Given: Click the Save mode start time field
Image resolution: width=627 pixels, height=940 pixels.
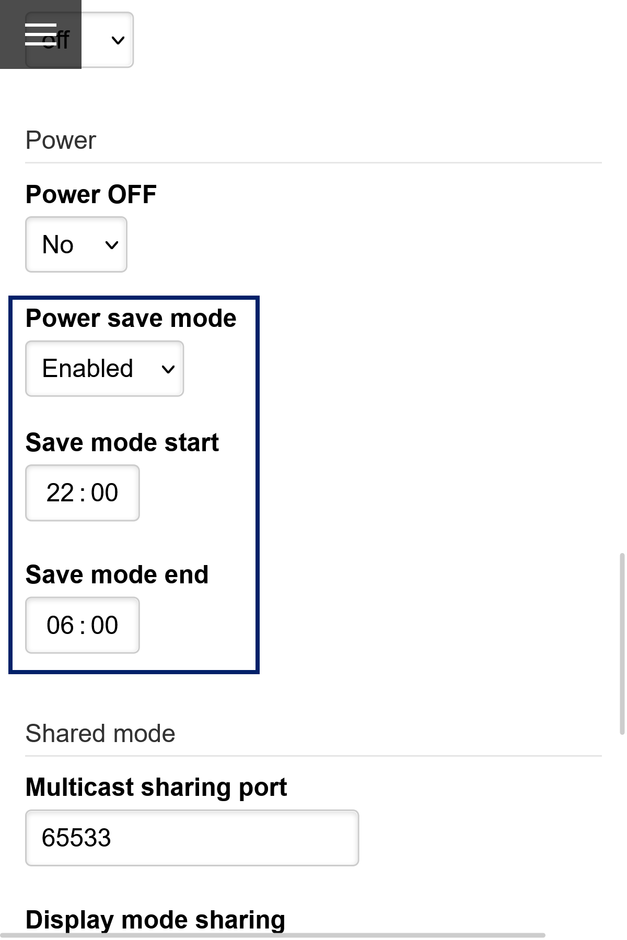Looking at the screenshot, I should [x=82, y=492].
